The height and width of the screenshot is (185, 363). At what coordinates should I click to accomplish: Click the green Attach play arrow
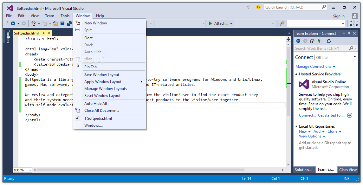[x=211, y=23]
